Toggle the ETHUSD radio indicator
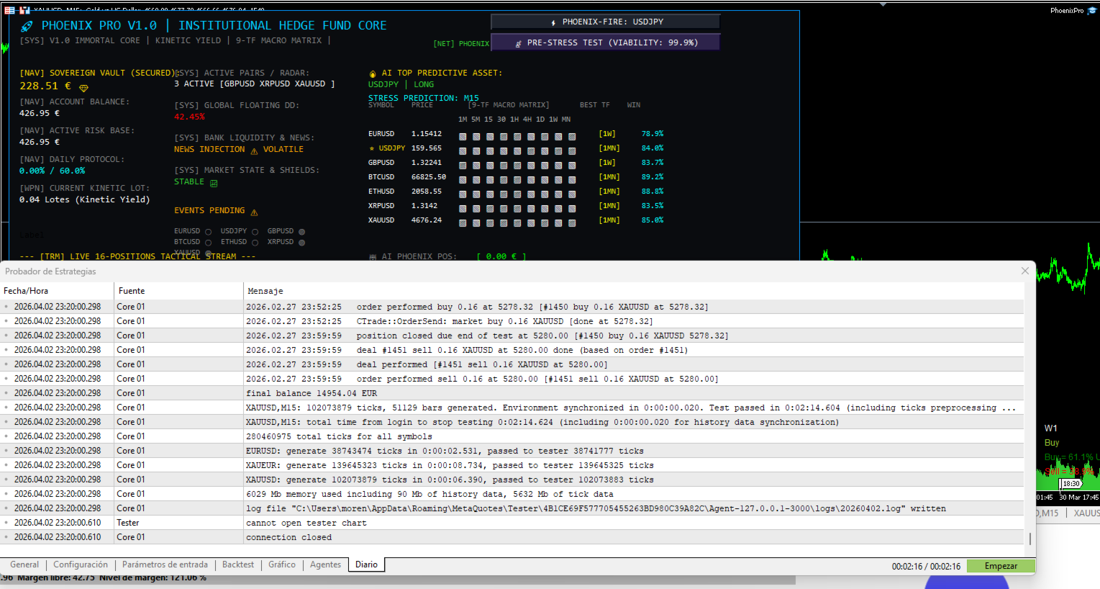 point(255,243)
